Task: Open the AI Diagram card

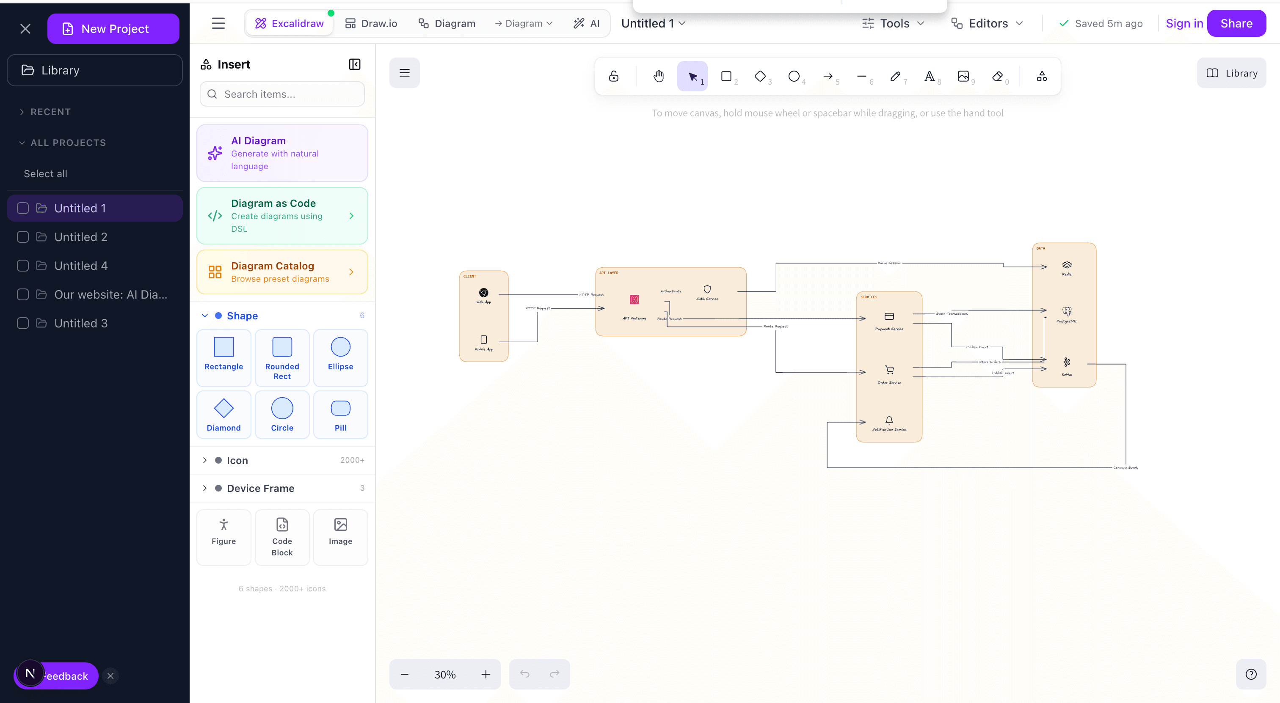Action: coord(282,153)
